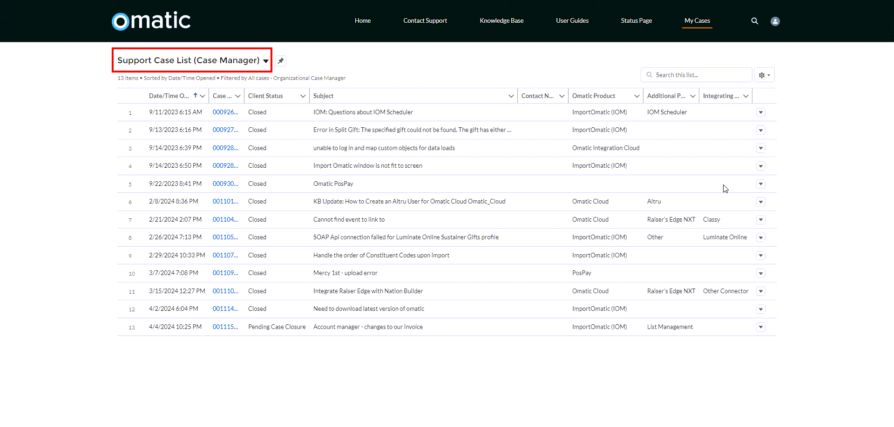Open Client Status column chevron menu

(303, 96)
